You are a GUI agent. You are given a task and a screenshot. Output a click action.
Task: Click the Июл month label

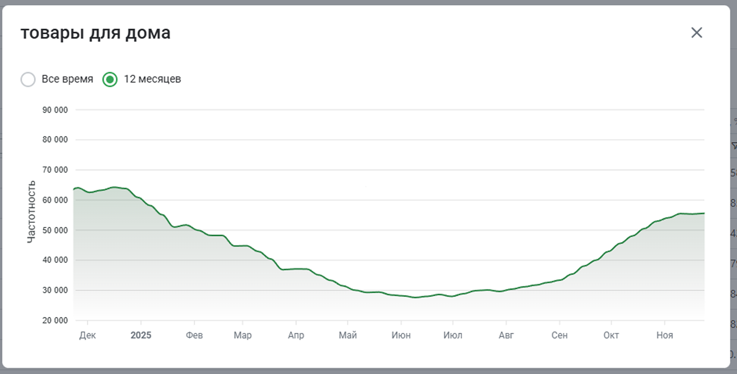pos(453,335)
